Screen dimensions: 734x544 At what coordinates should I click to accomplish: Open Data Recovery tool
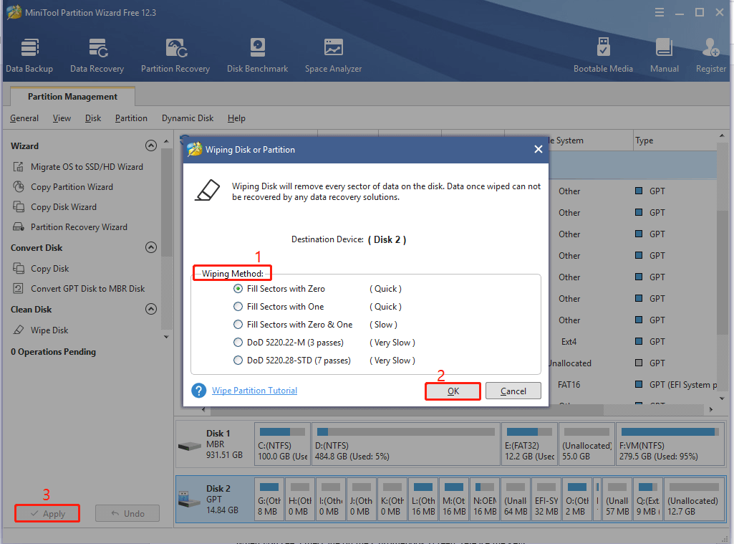click(x=97, y=55)
